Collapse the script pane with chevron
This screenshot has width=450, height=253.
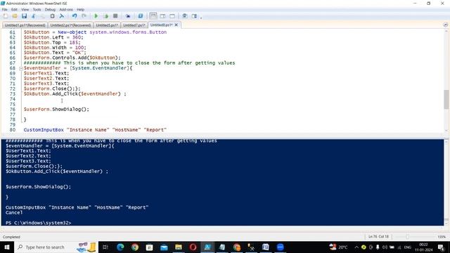445,25
